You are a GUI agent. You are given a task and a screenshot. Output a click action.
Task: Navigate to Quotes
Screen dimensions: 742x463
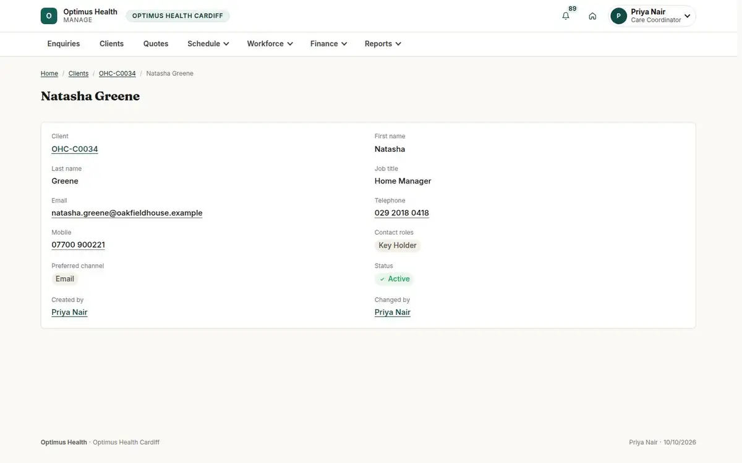(156, 44)
